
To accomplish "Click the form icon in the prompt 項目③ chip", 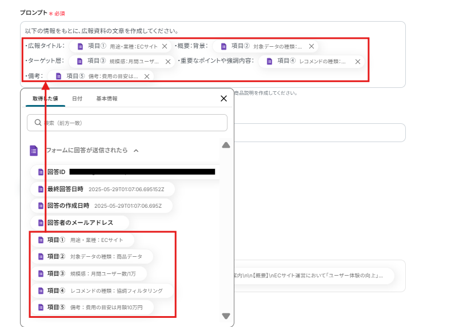I will [79, 61].
